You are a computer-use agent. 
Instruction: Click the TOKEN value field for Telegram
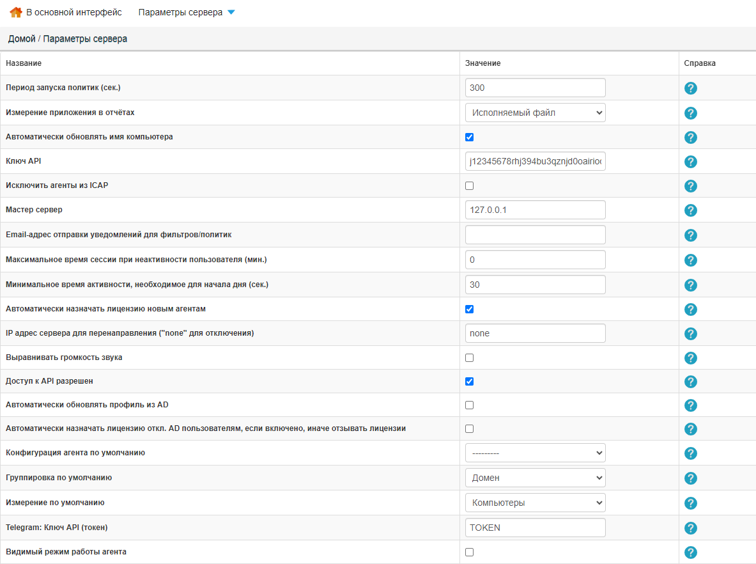(x=535, y=527)
